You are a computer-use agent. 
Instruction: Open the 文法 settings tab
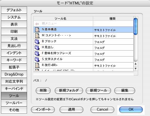14,39
